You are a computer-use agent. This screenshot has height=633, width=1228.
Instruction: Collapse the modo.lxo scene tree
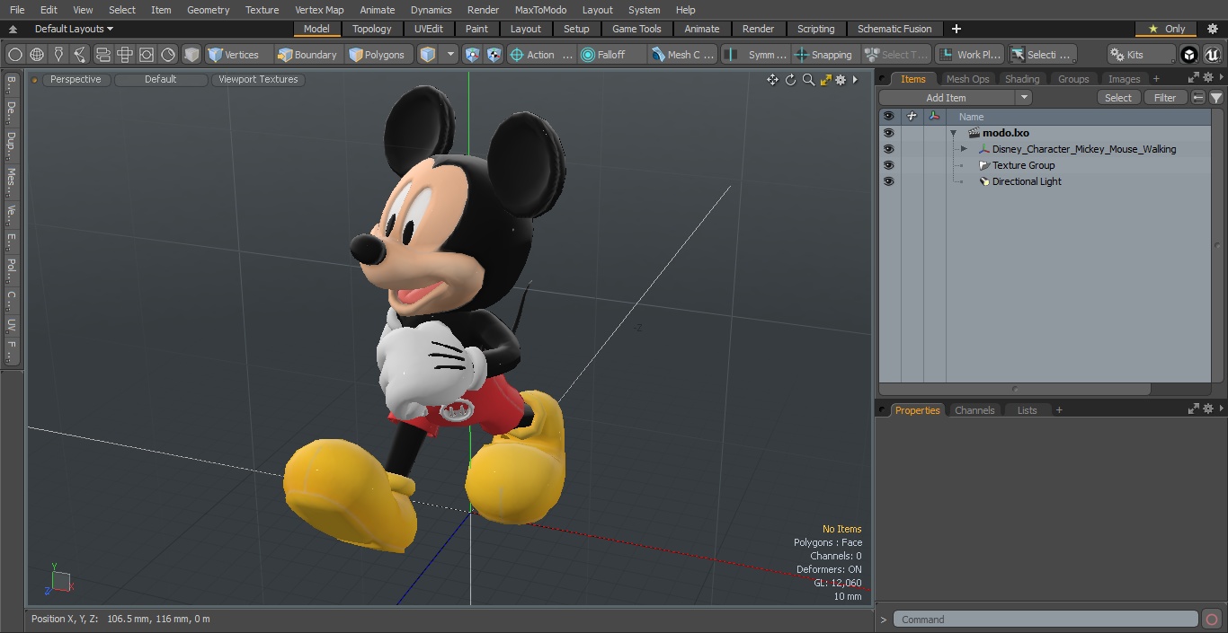coord(953,133)
